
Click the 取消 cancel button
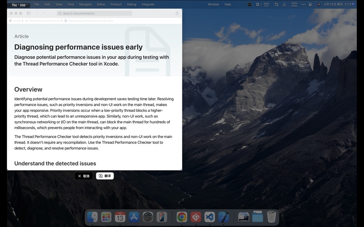click(x=84, y=176)
